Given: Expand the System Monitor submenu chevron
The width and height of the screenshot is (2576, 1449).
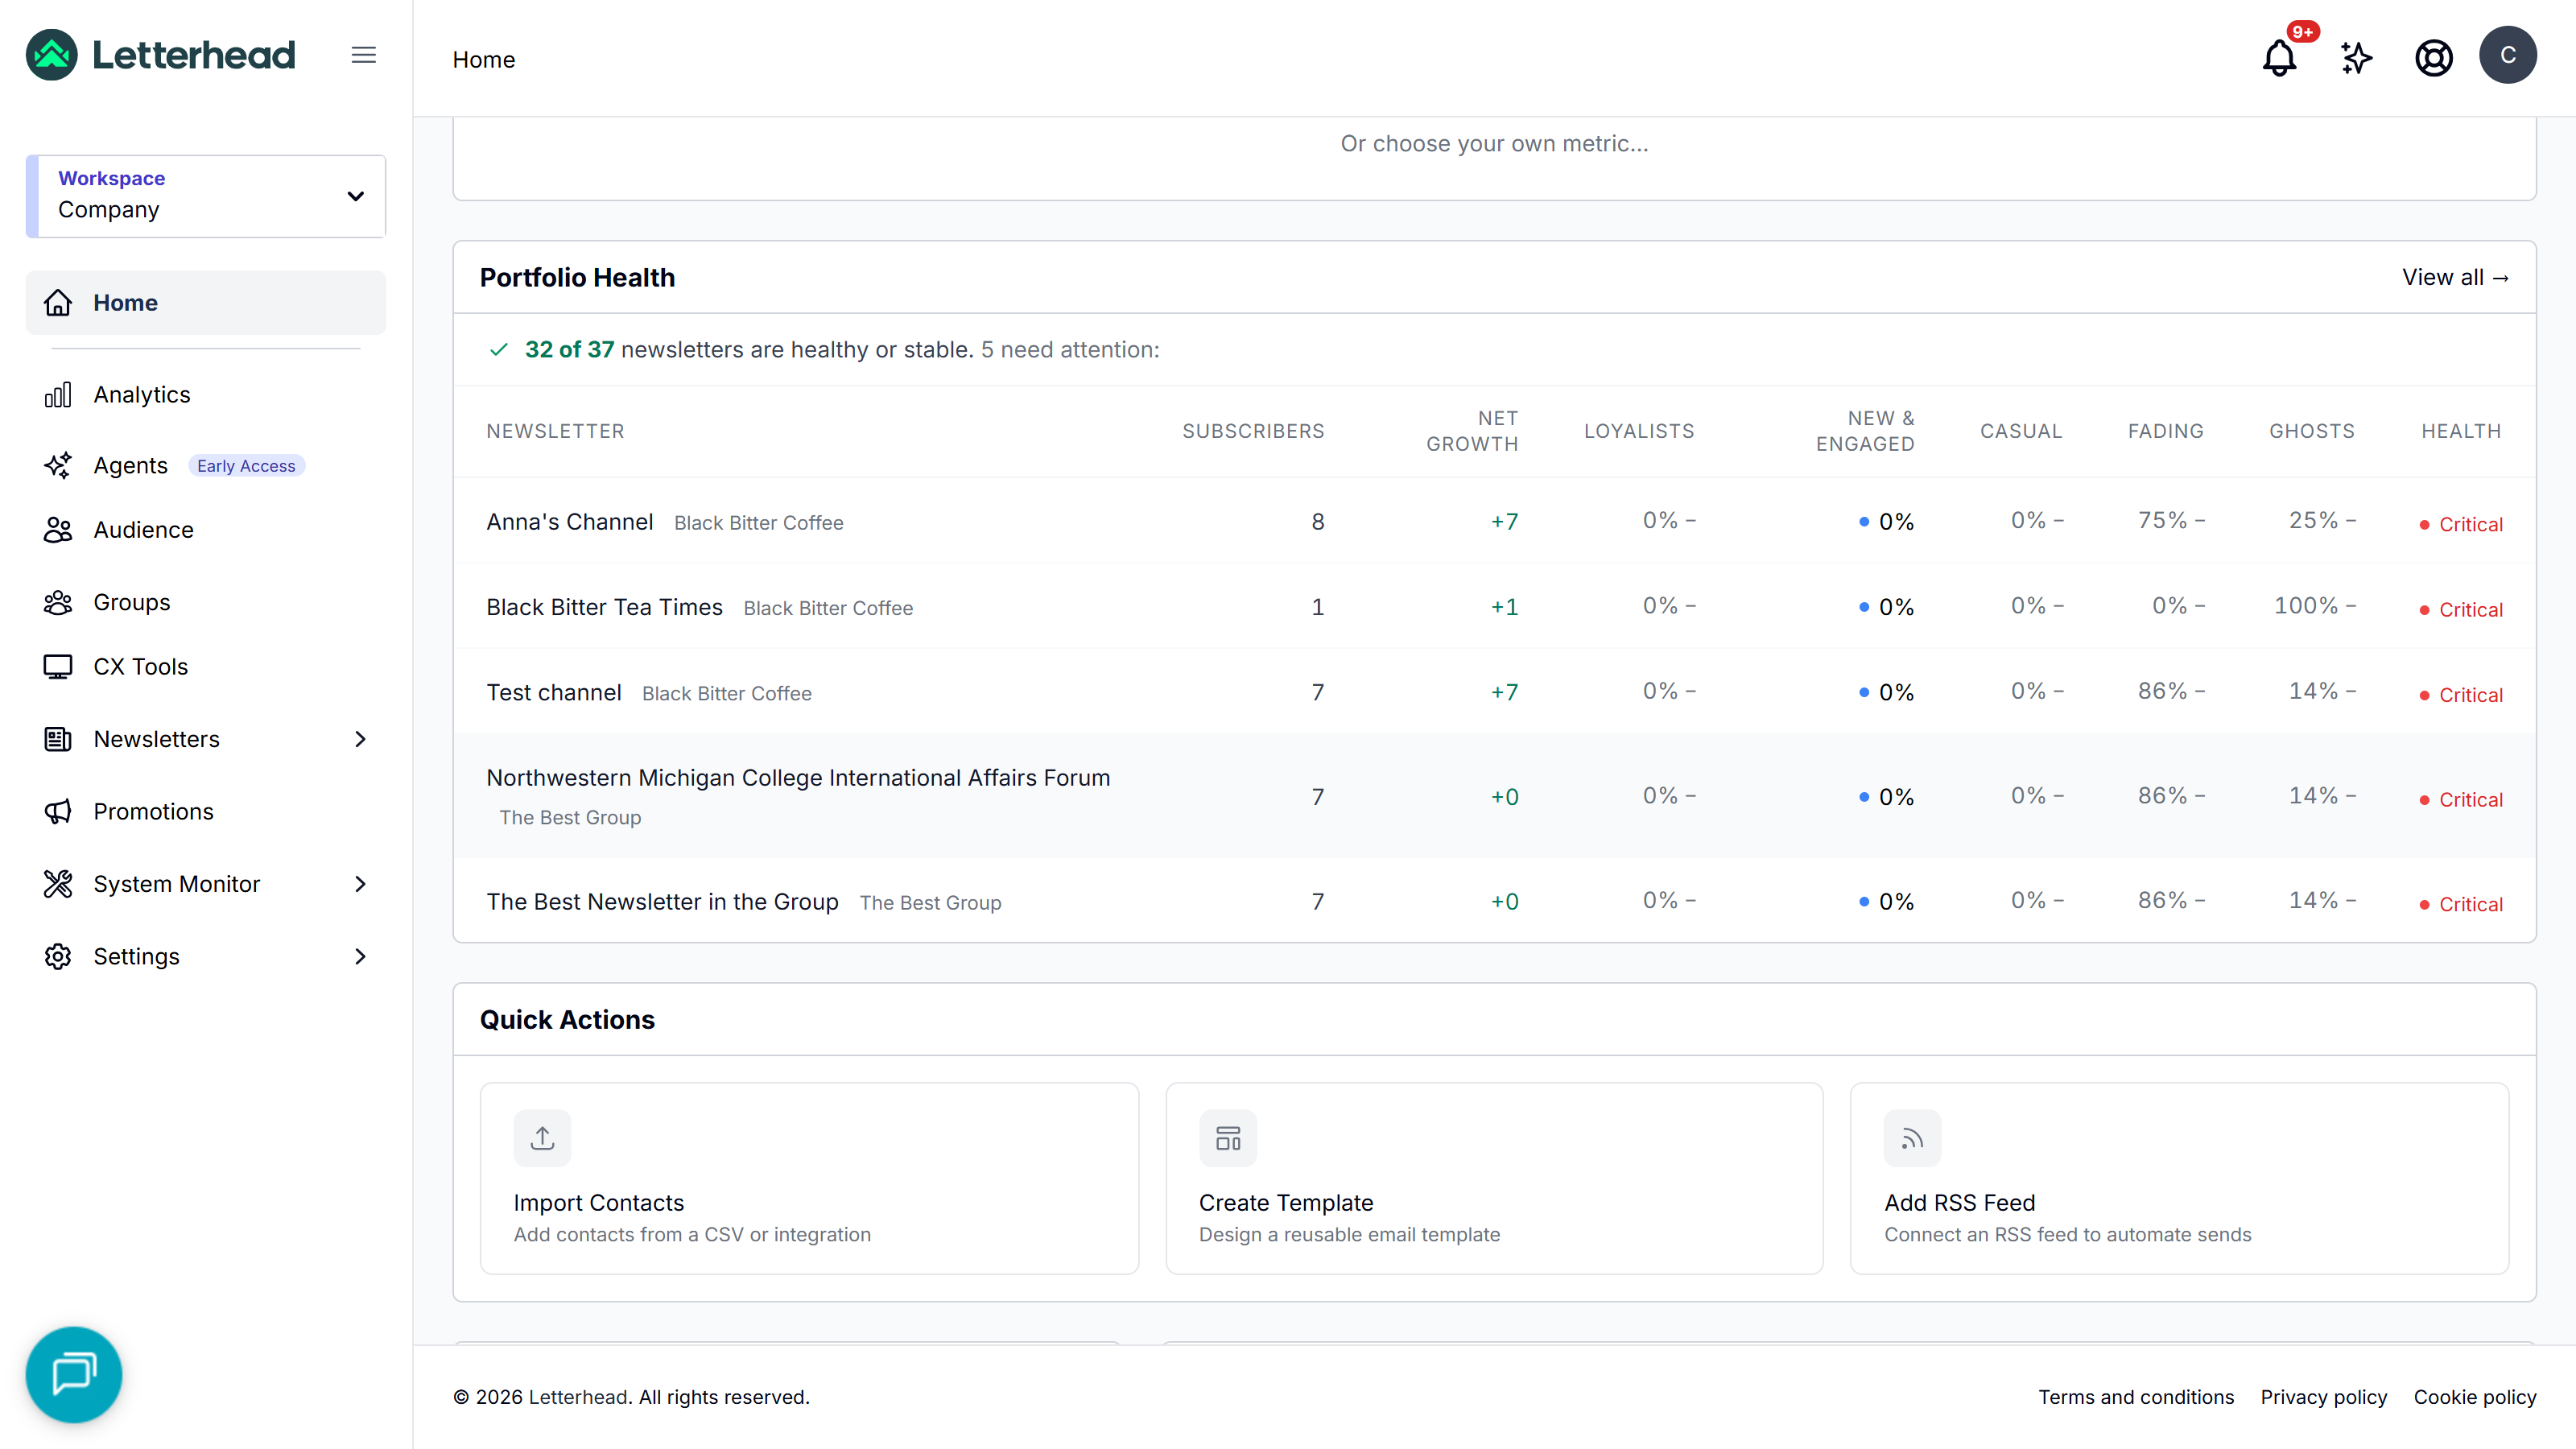Looking at the screenshot, I should (x=361, y=884).
